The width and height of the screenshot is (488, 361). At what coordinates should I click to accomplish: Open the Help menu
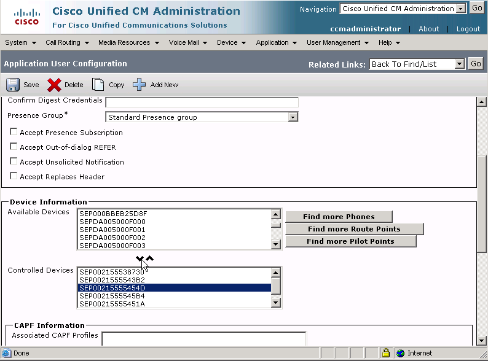coord(389,42)
